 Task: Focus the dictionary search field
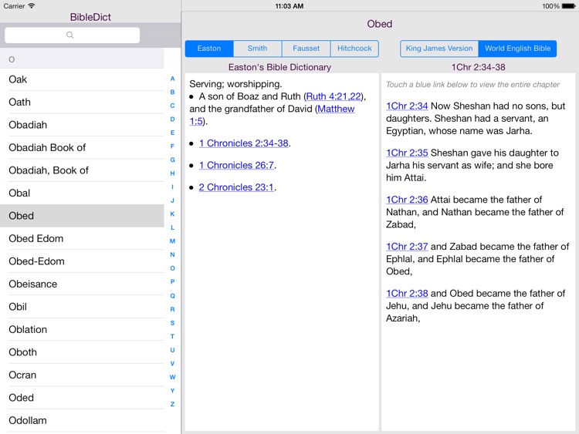point(73,35)
